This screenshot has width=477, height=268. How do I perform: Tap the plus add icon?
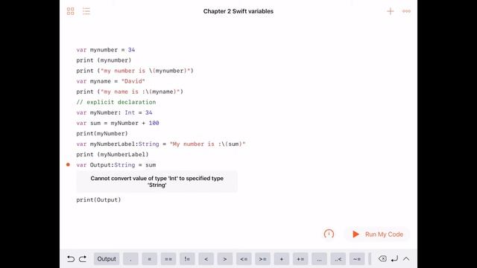click(391, 11)
